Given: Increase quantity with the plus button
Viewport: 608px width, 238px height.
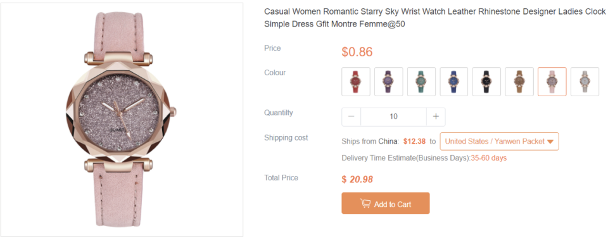Looking at the screenshot, I should point(436,116).
